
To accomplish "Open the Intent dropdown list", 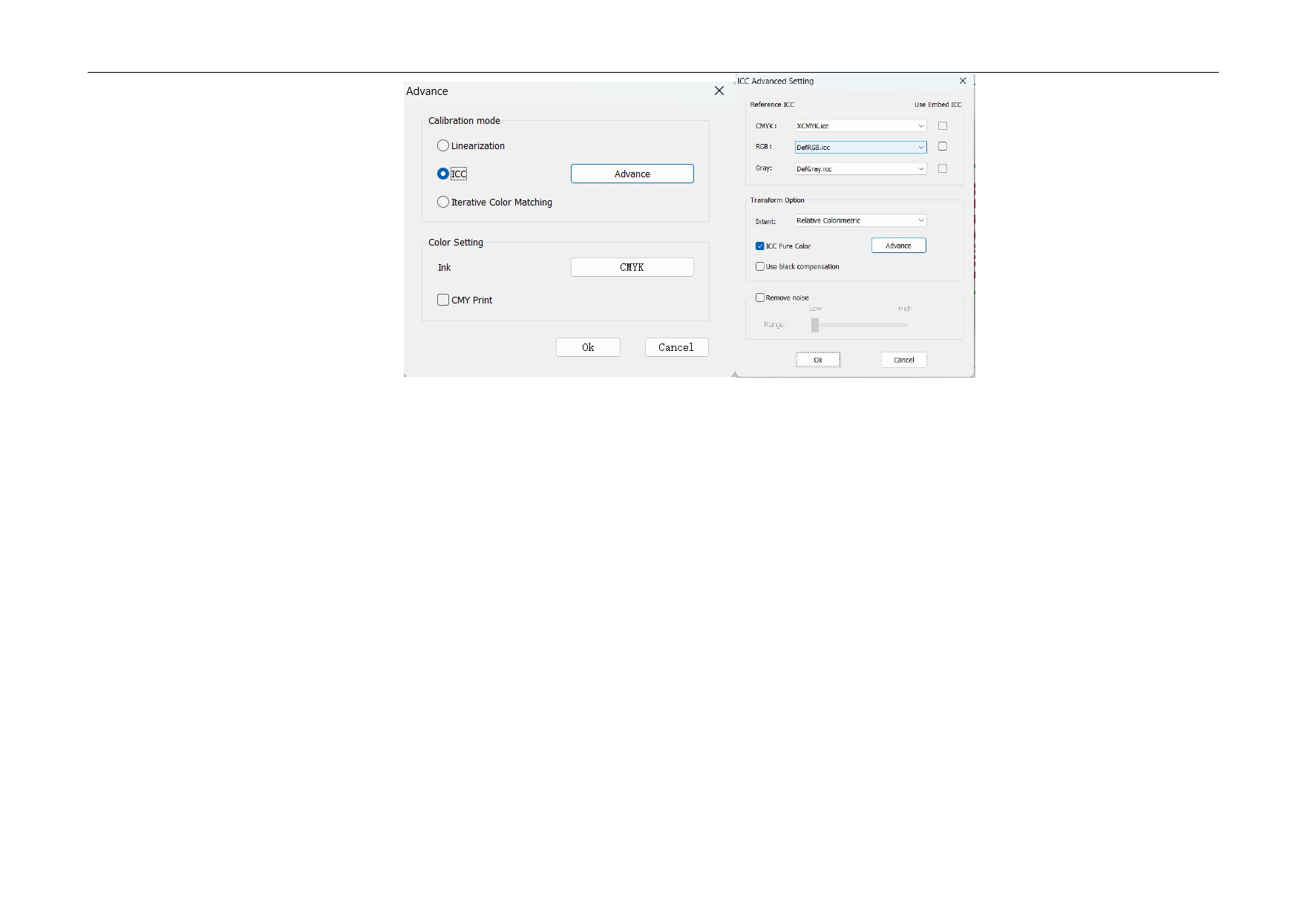I will click(920, 220).
